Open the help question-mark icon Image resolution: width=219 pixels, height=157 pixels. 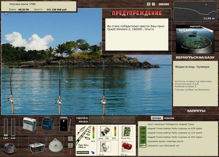pos(153,4)
